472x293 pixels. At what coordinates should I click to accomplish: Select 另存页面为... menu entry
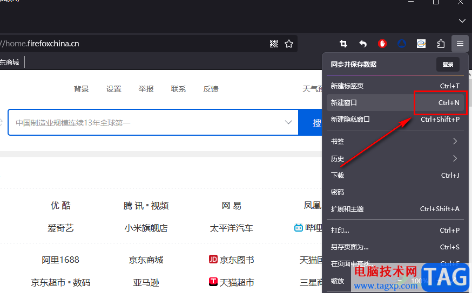(395, 247)
